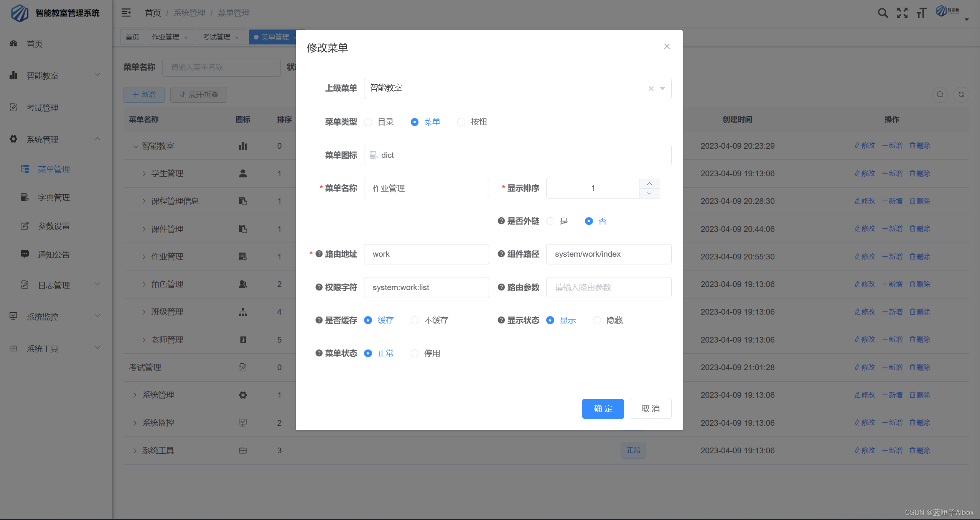This screenshot has height=520, width=980.
Task: Open 系统管理 breadcrumb link
Action: coord(189,13)
